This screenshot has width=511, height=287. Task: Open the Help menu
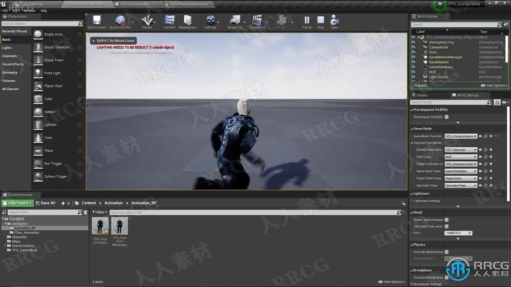click(x=44, y=11)
